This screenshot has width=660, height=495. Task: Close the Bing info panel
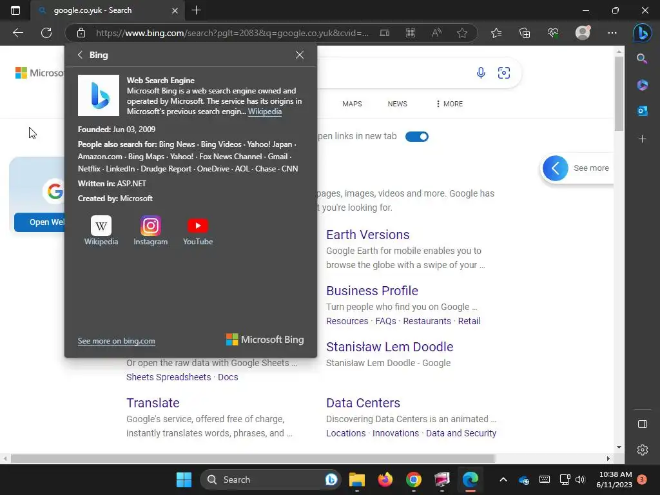click(299, 55)
